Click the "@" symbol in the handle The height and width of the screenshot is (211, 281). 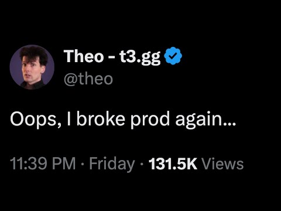70,80
